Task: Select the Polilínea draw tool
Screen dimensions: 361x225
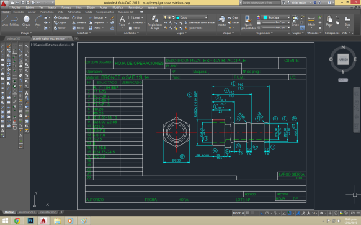Action: [14, 21]
